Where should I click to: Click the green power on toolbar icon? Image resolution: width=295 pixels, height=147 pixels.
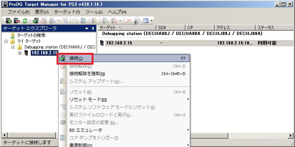(106, 21)
